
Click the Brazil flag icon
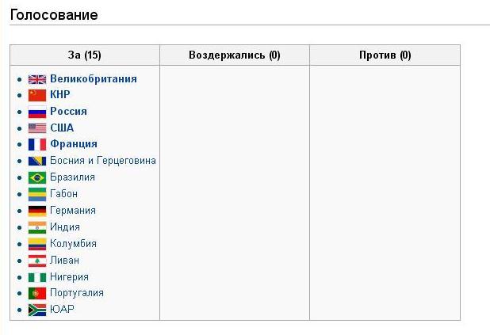coord(37,177)
